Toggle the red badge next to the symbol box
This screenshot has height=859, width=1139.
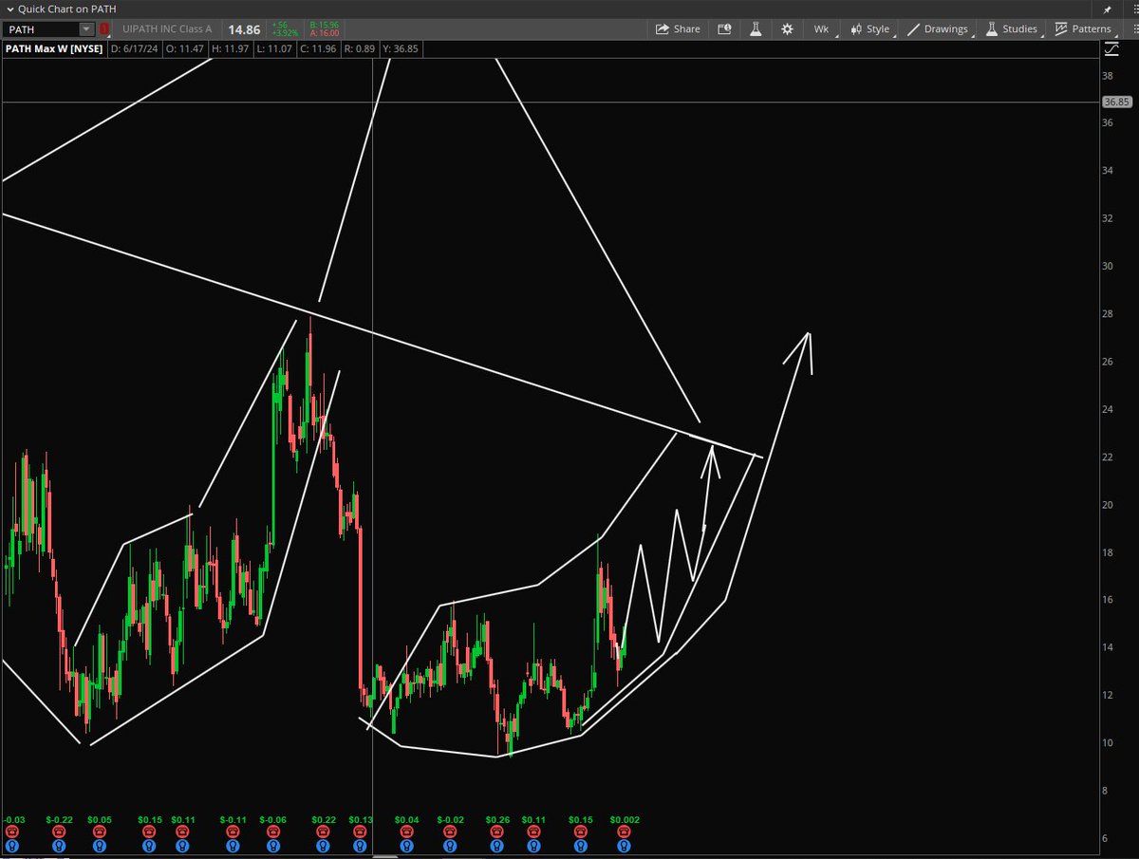(104, 28)
